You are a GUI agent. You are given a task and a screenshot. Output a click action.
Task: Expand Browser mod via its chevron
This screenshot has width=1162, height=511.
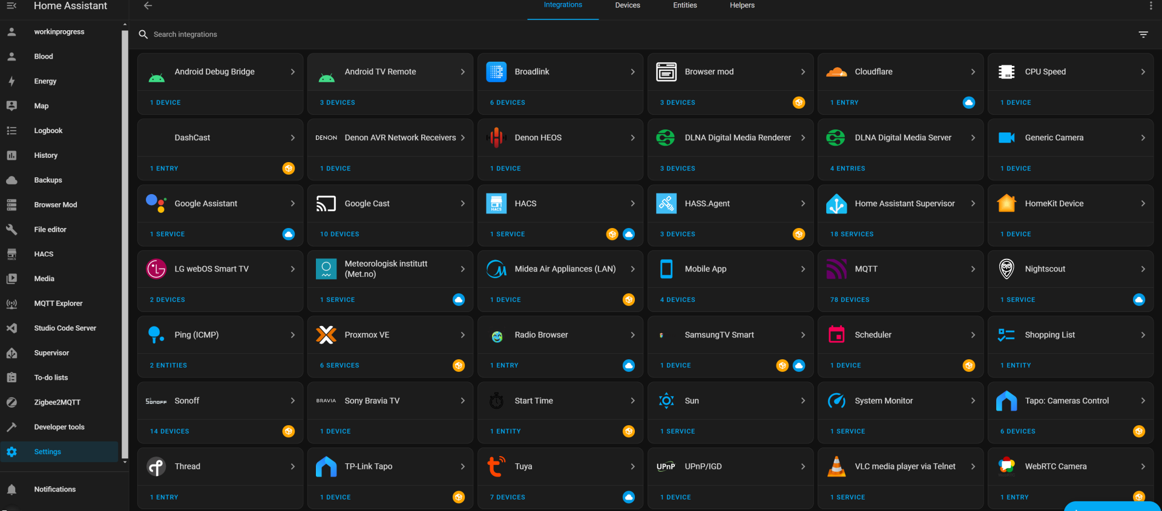[803, 72]
